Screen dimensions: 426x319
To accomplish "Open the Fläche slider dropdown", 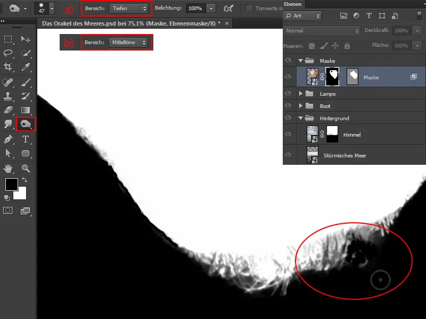I will click(x=417, y=46).
